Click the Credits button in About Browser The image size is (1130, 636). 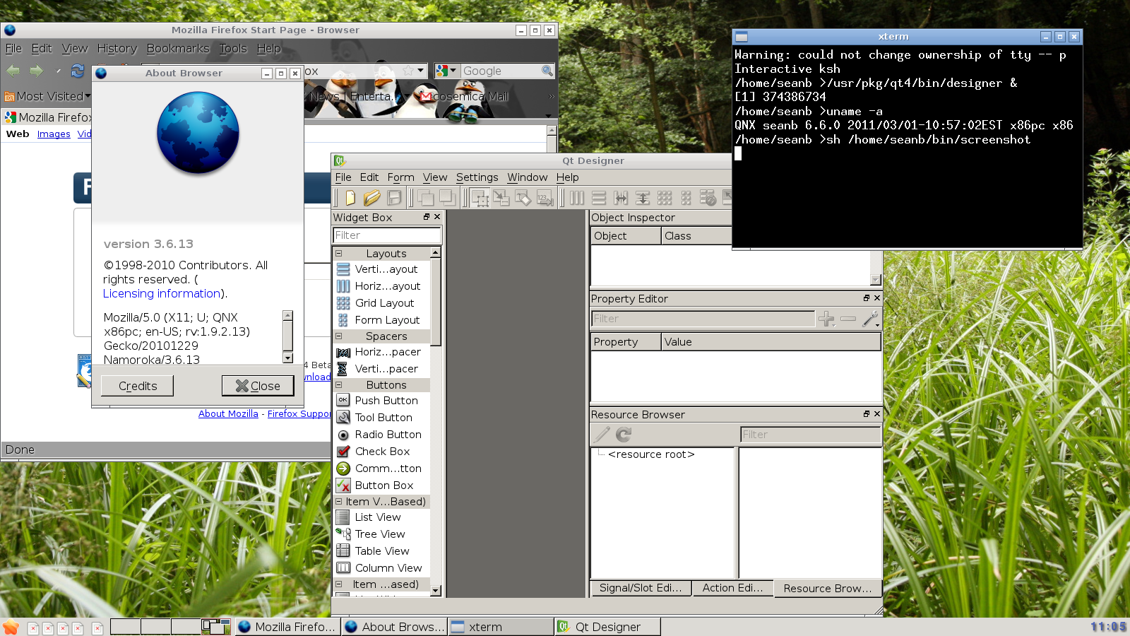(138, 386)
